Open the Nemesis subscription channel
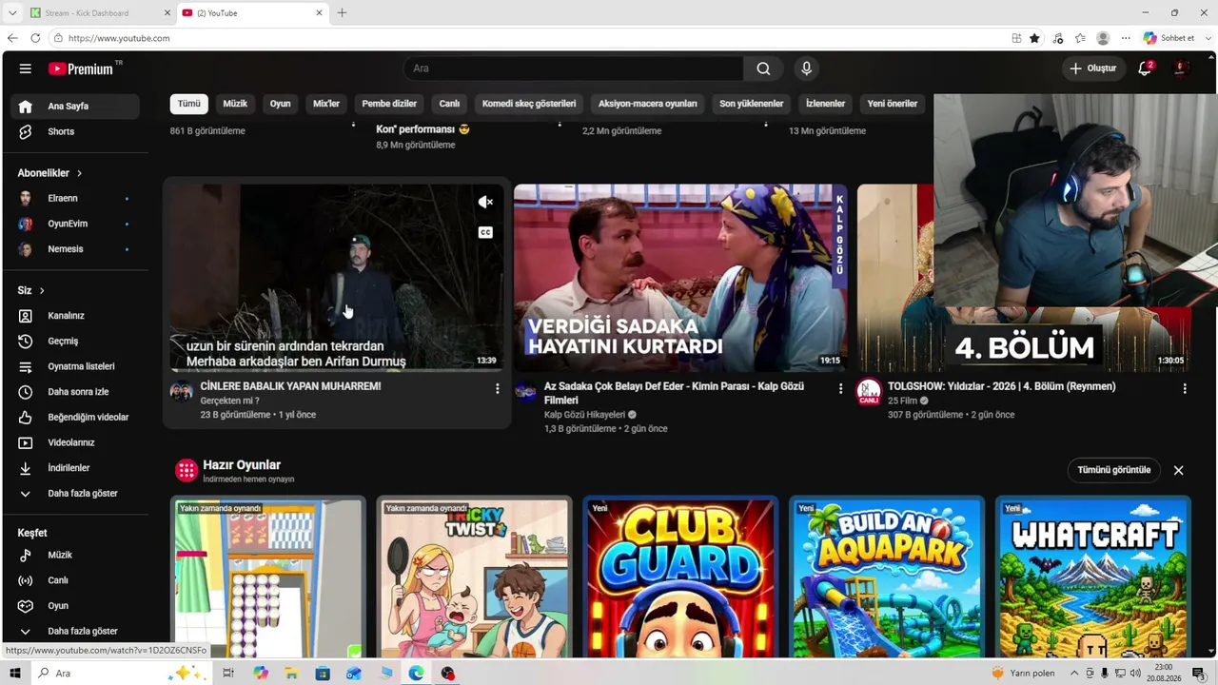Image resolution: width=1218 pixels, height=685 pixels. coord(74,249)
